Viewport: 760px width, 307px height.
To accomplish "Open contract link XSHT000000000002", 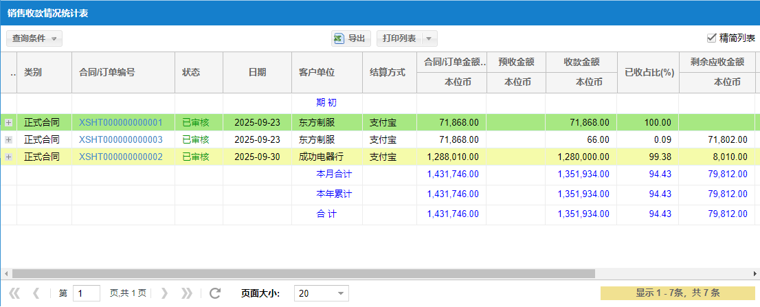I will [x=120, y=157].
